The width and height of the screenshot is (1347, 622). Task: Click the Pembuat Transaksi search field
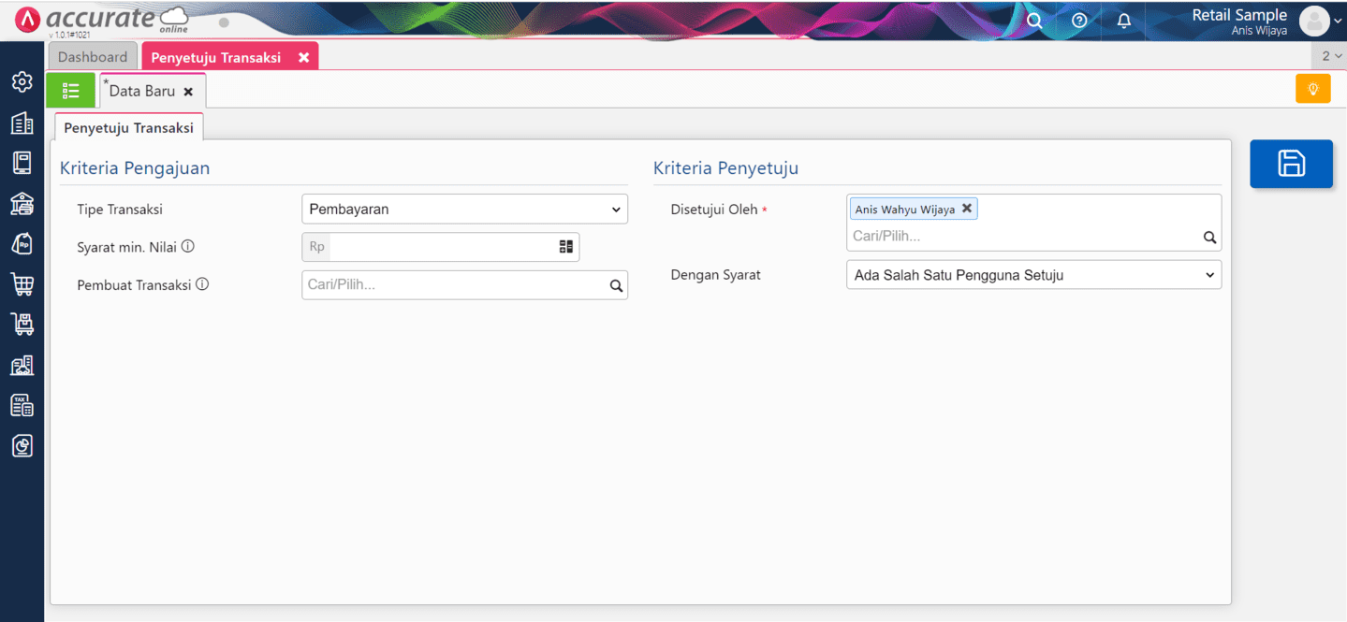click(456, 285)
